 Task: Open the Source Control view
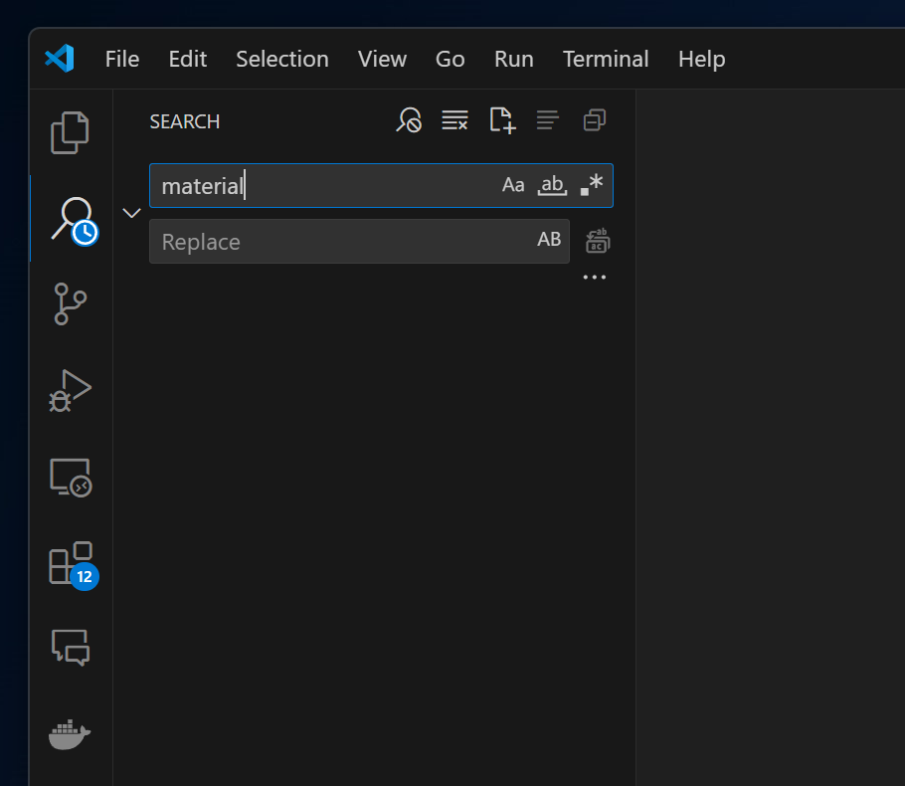[70, 303]
